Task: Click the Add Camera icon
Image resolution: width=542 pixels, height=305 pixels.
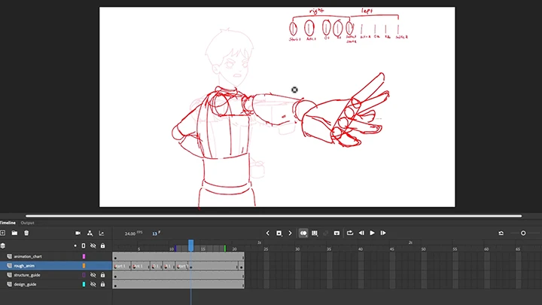Action: coord(78,233)
